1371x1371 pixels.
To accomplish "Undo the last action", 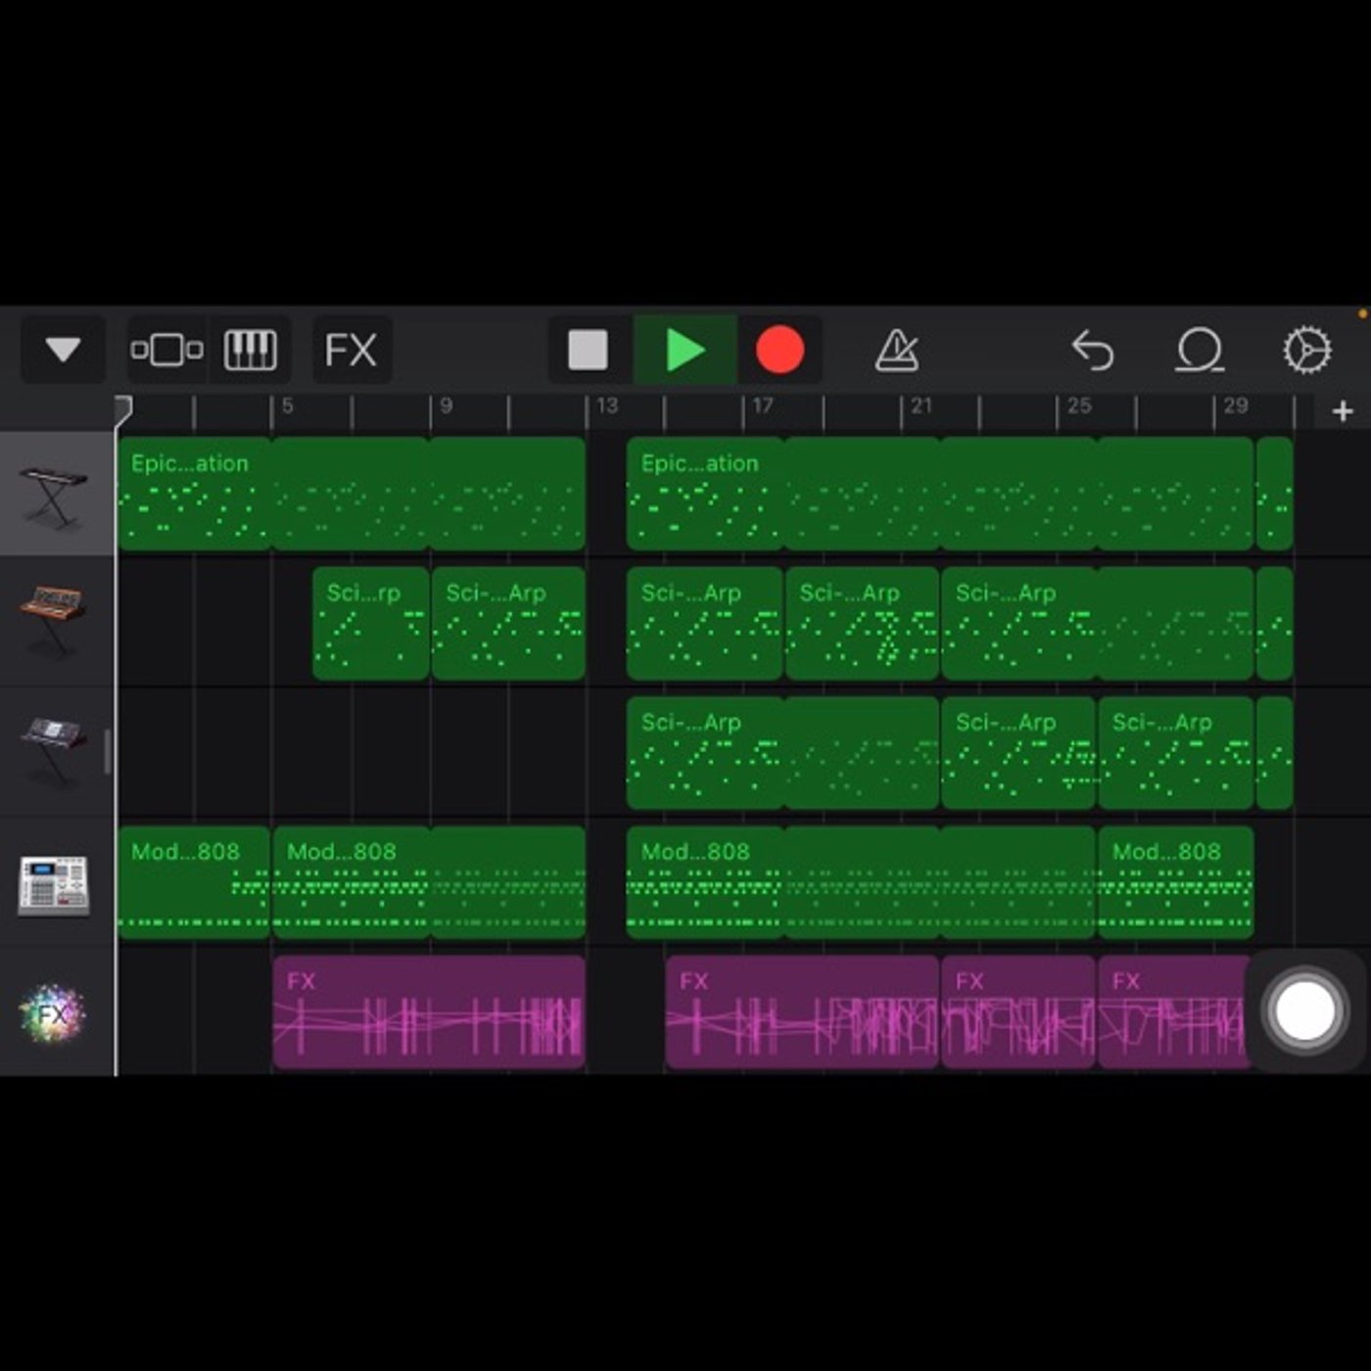I will (1093, 350).
